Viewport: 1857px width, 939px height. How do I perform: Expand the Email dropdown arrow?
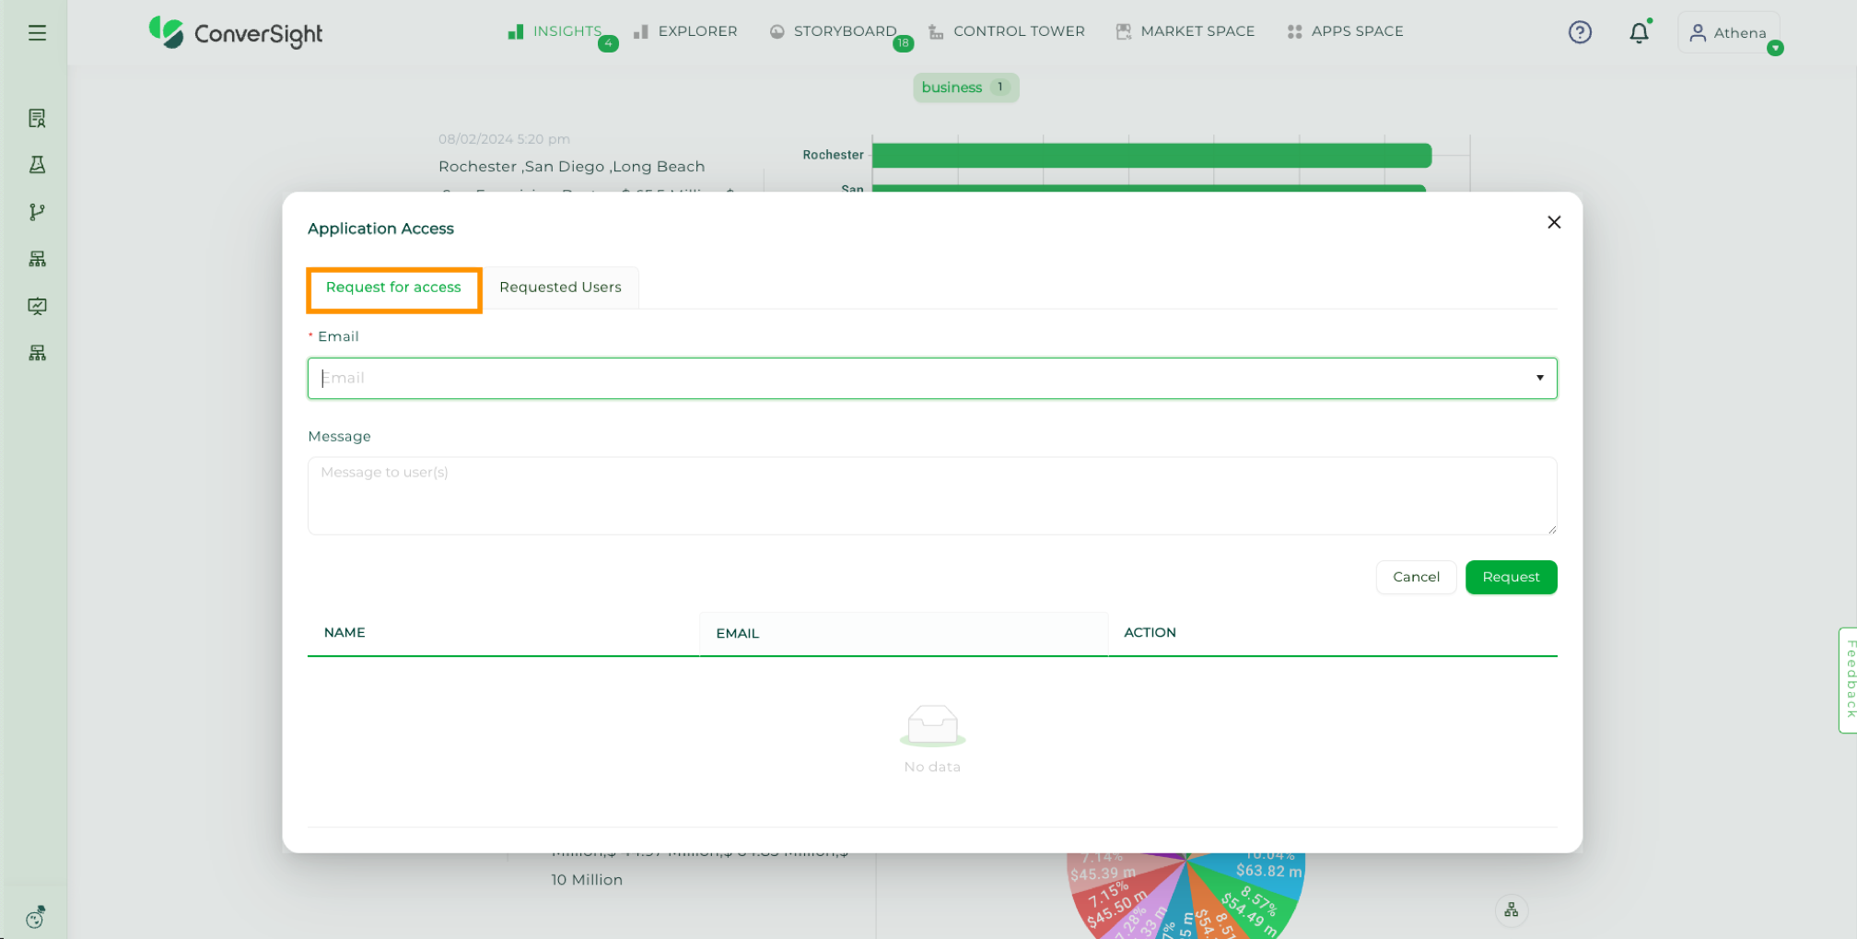[1539, 378]
